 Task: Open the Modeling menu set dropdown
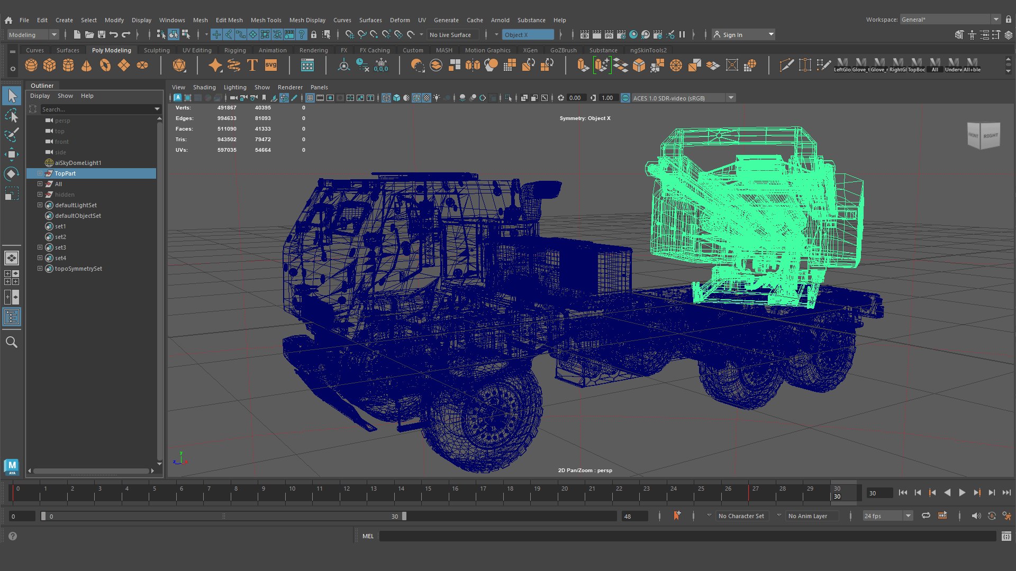33,34
